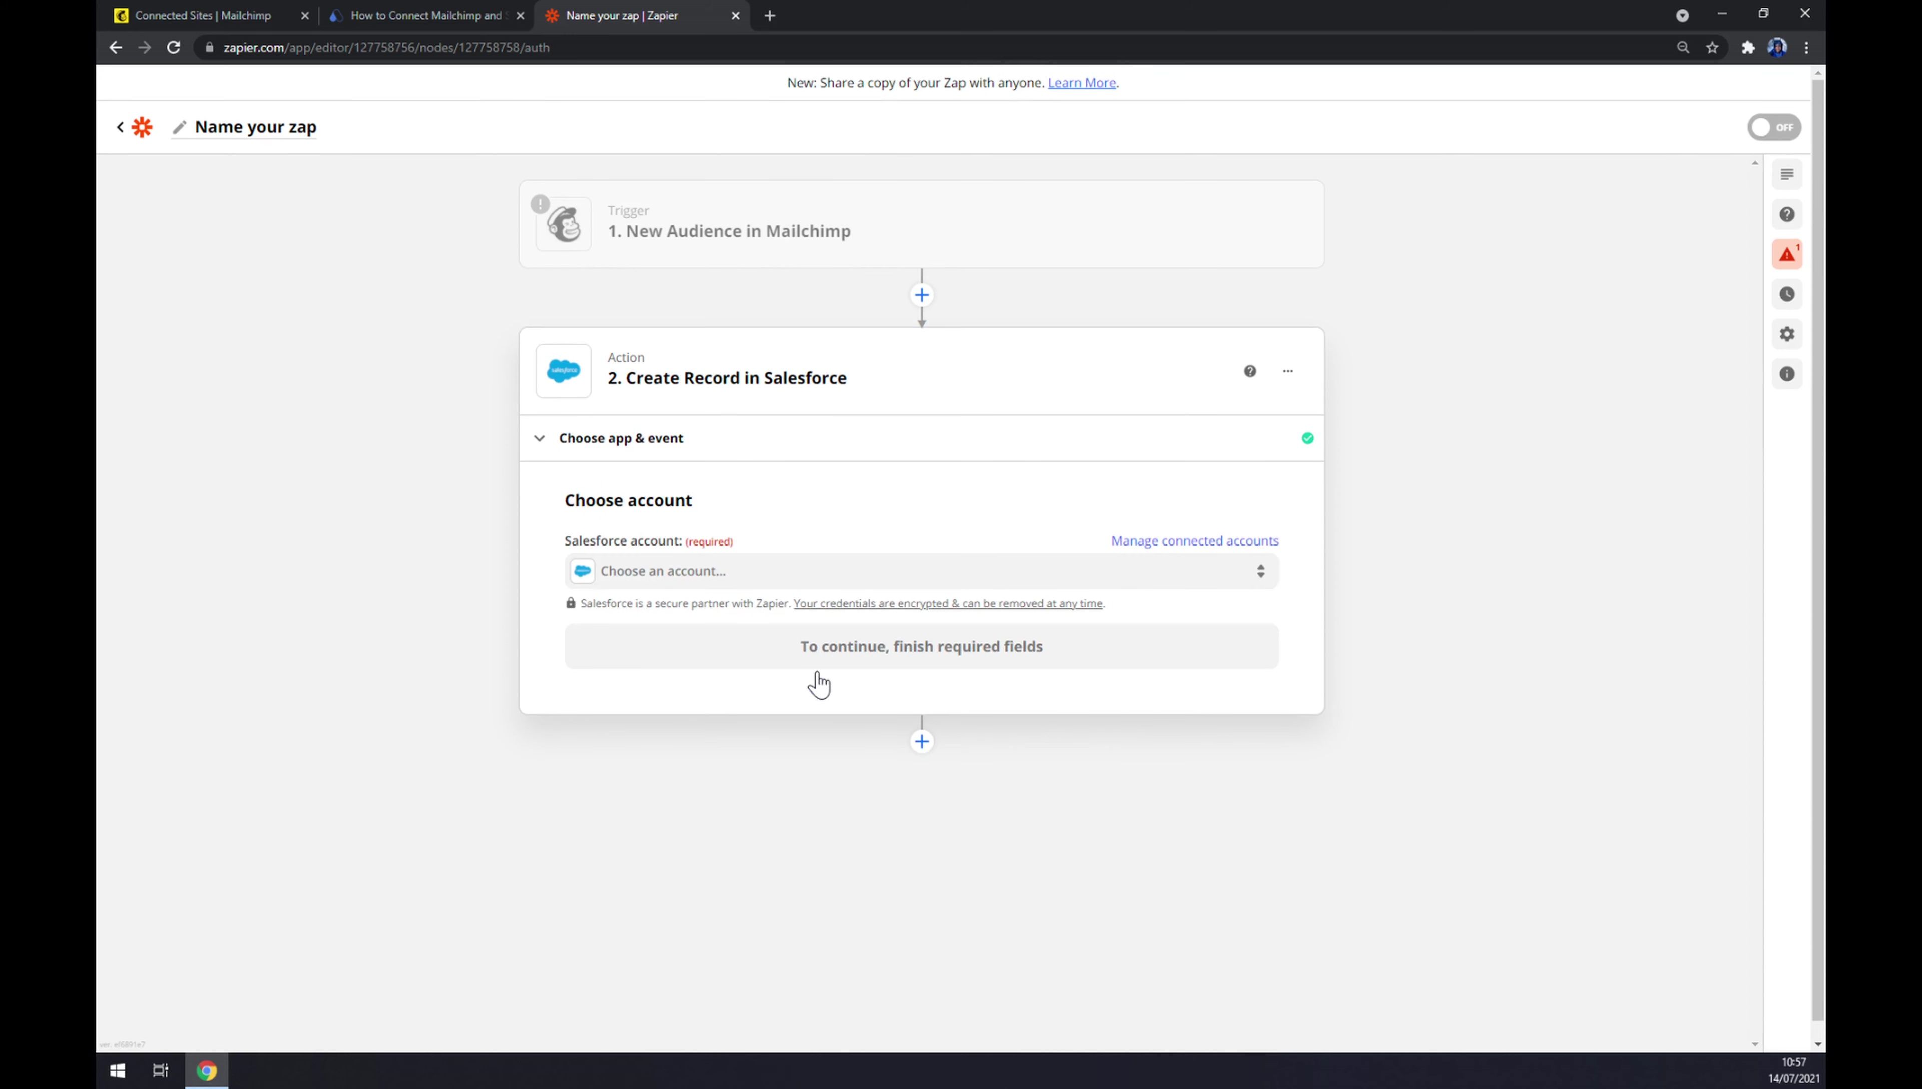Collapse the Choose app & event section
The width and height of the screenshot is (1922, 1089).
pos(539,438)
